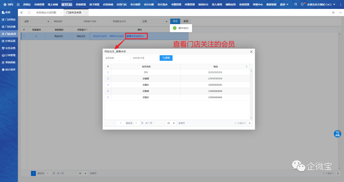Click the 会员名称 input field in dialog
344x182 pixels.
pyautogui.click(x=117, y=58)
